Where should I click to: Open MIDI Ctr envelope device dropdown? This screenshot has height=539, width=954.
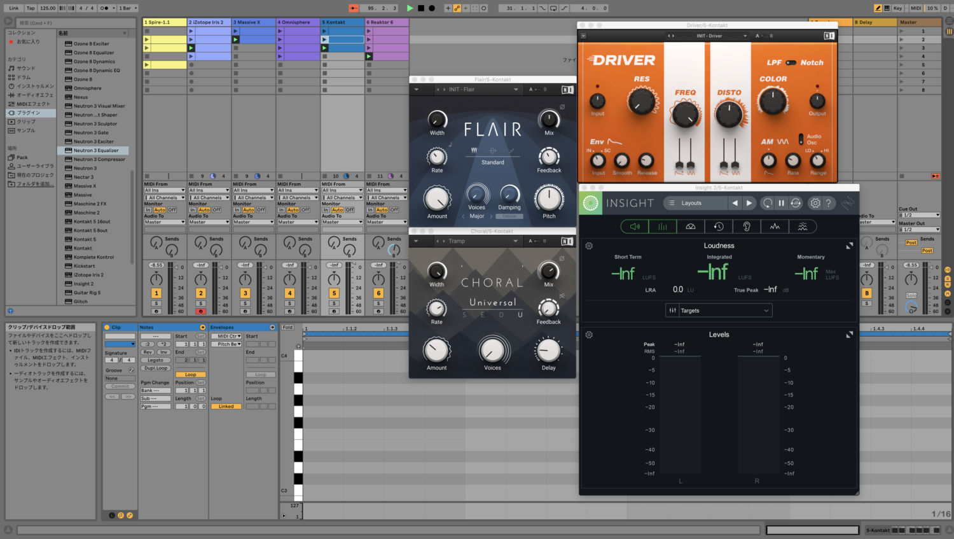click(226, 336)
